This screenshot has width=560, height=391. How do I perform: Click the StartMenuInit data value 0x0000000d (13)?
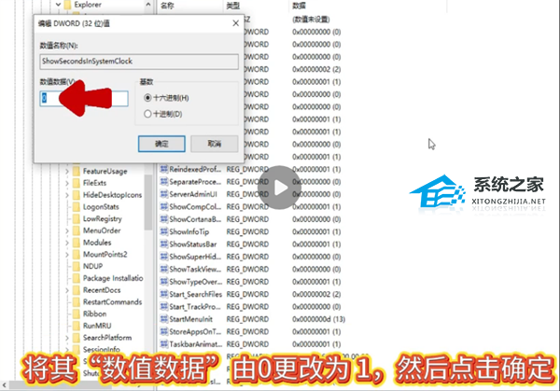coord(318,319)
